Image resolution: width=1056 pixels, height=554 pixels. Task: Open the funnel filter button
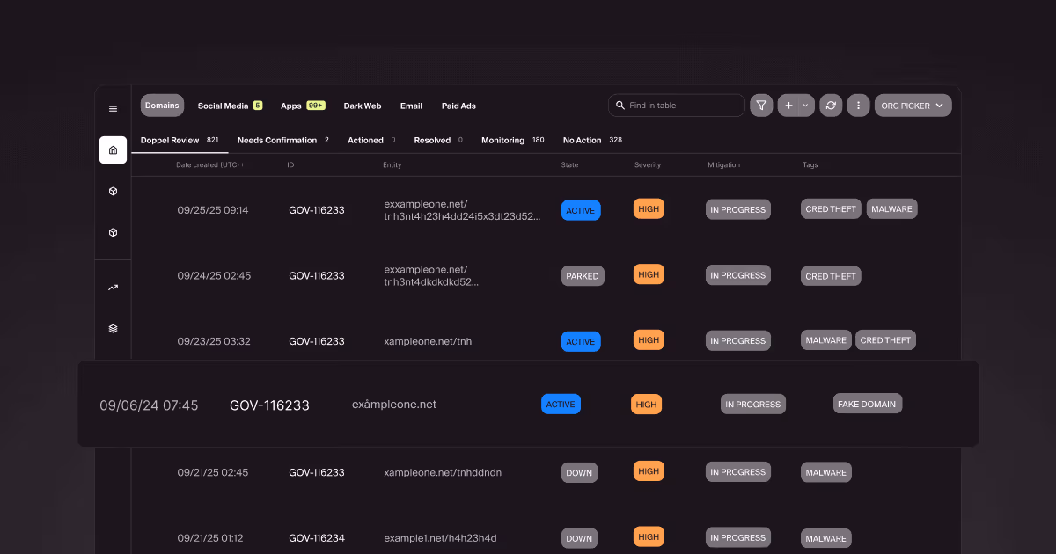(761, 106)
